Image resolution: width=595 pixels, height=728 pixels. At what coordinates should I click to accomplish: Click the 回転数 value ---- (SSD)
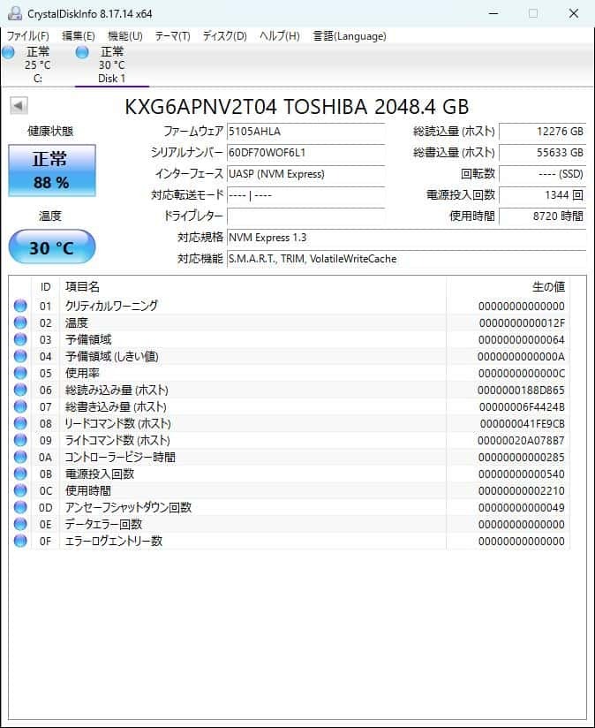click(543, 174)
